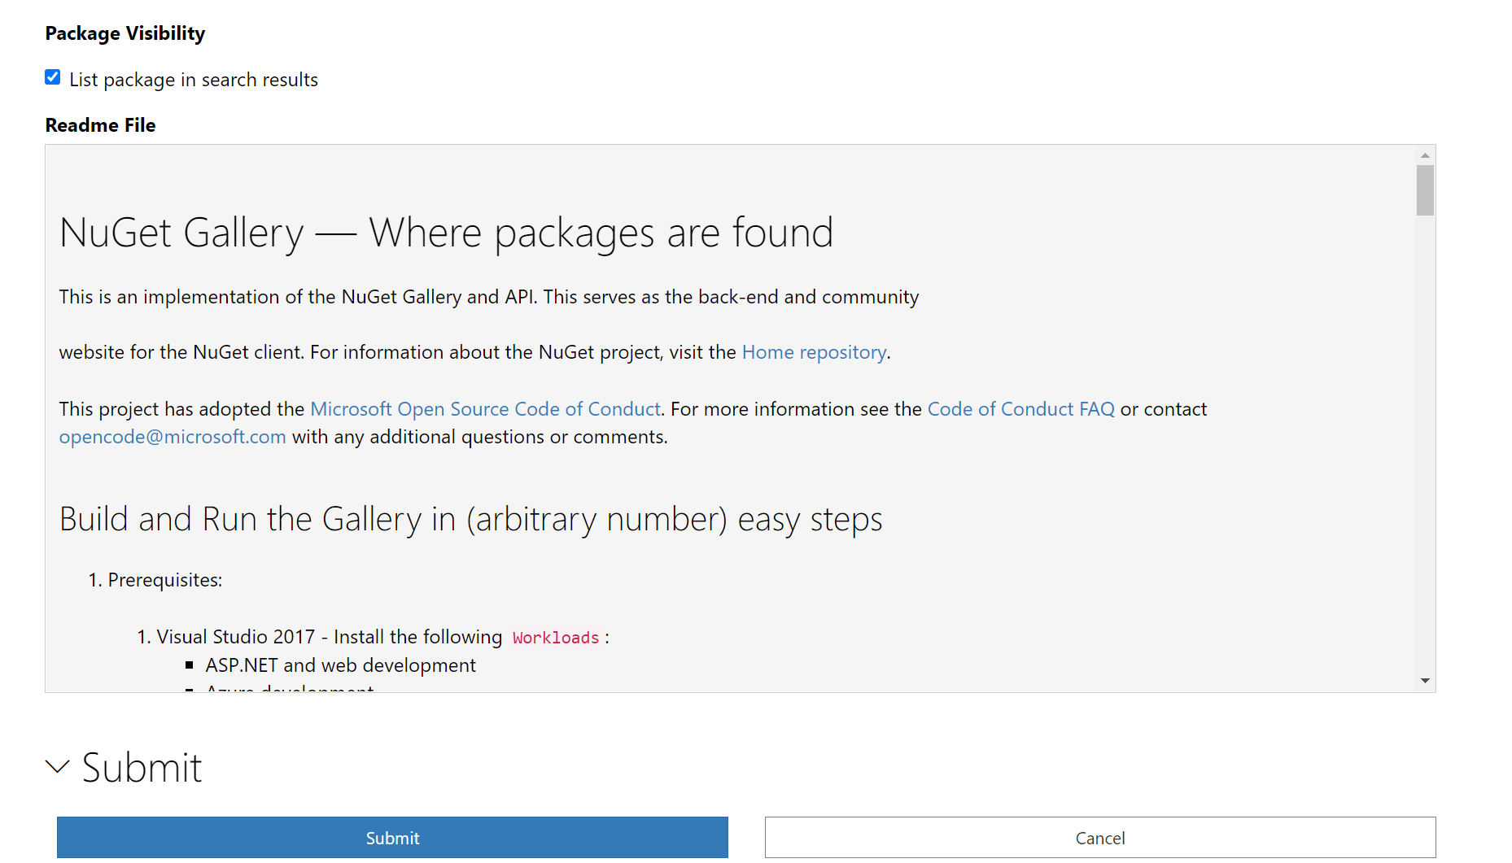Click the "Build and Run the Gallery" heading

(470, 519)
